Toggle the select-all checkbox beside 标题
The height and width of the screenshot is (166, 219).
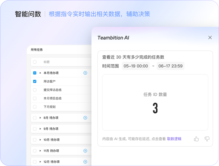(35, 62)
